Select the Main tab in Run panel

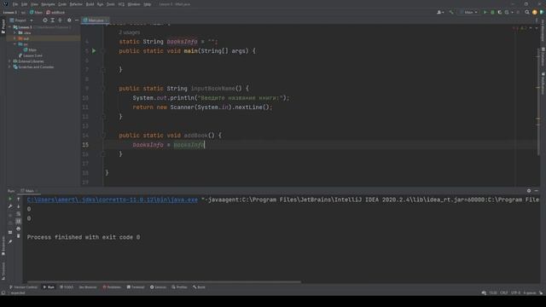29,191
